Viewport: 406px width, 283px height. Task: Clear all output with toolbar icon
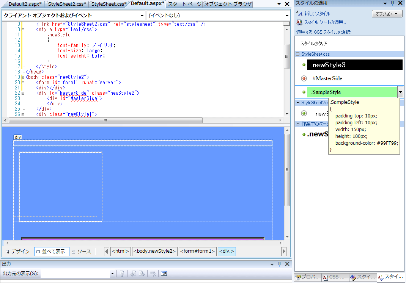click(x=153, y=274)
